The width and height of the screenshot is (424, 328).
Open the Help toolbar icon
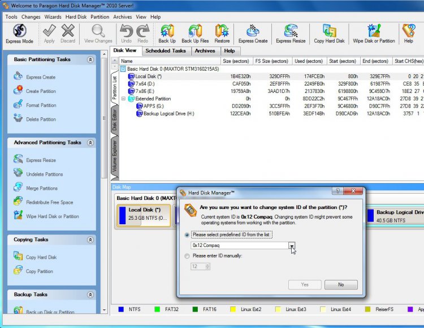tap(409, 33)
